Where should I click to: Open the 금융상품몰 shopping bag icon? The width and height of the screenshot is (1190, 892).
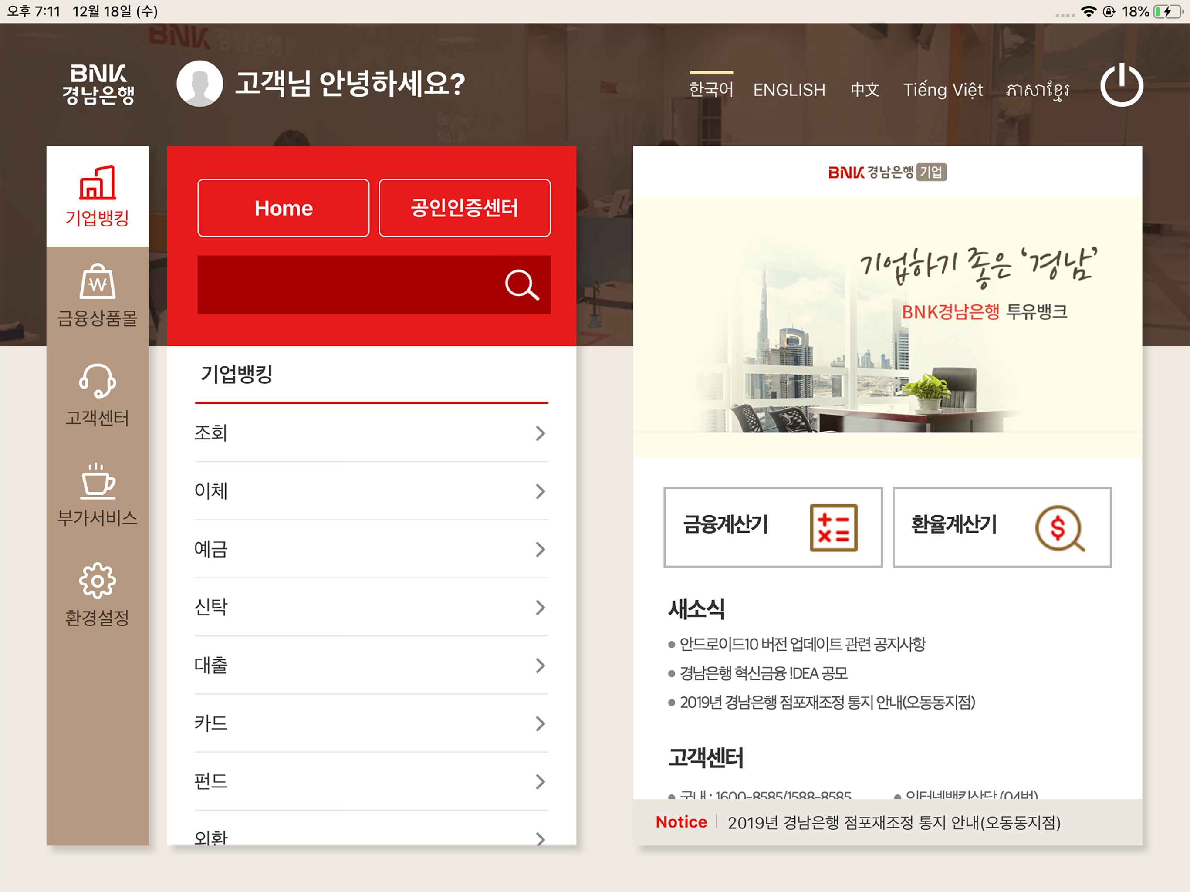point(98,281)
